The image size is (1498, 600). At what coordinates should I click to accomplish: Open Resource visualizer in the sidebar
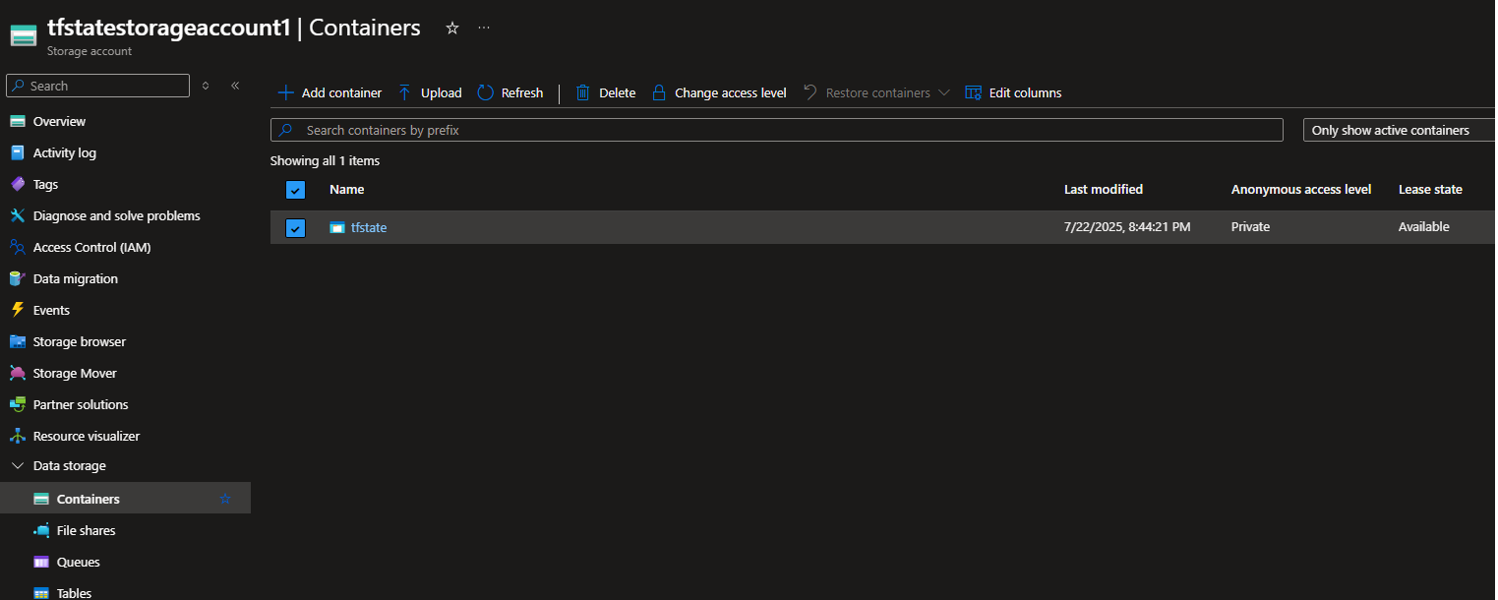pyautogui.click(x=87, y=437)
